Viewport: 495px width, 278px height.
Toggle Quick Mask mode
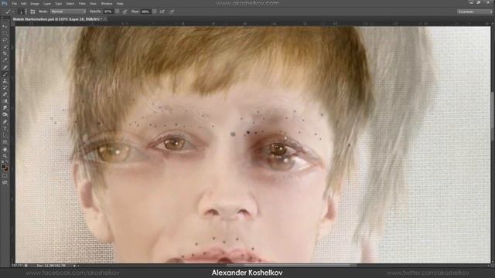click(x=5, y=176)
